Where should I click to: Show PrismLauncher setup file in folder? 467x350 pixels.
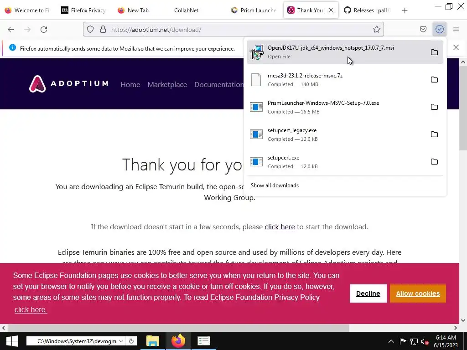(x=434, y=107)
